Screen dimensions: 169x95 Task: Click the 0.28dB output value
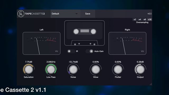tap(140, 62)
